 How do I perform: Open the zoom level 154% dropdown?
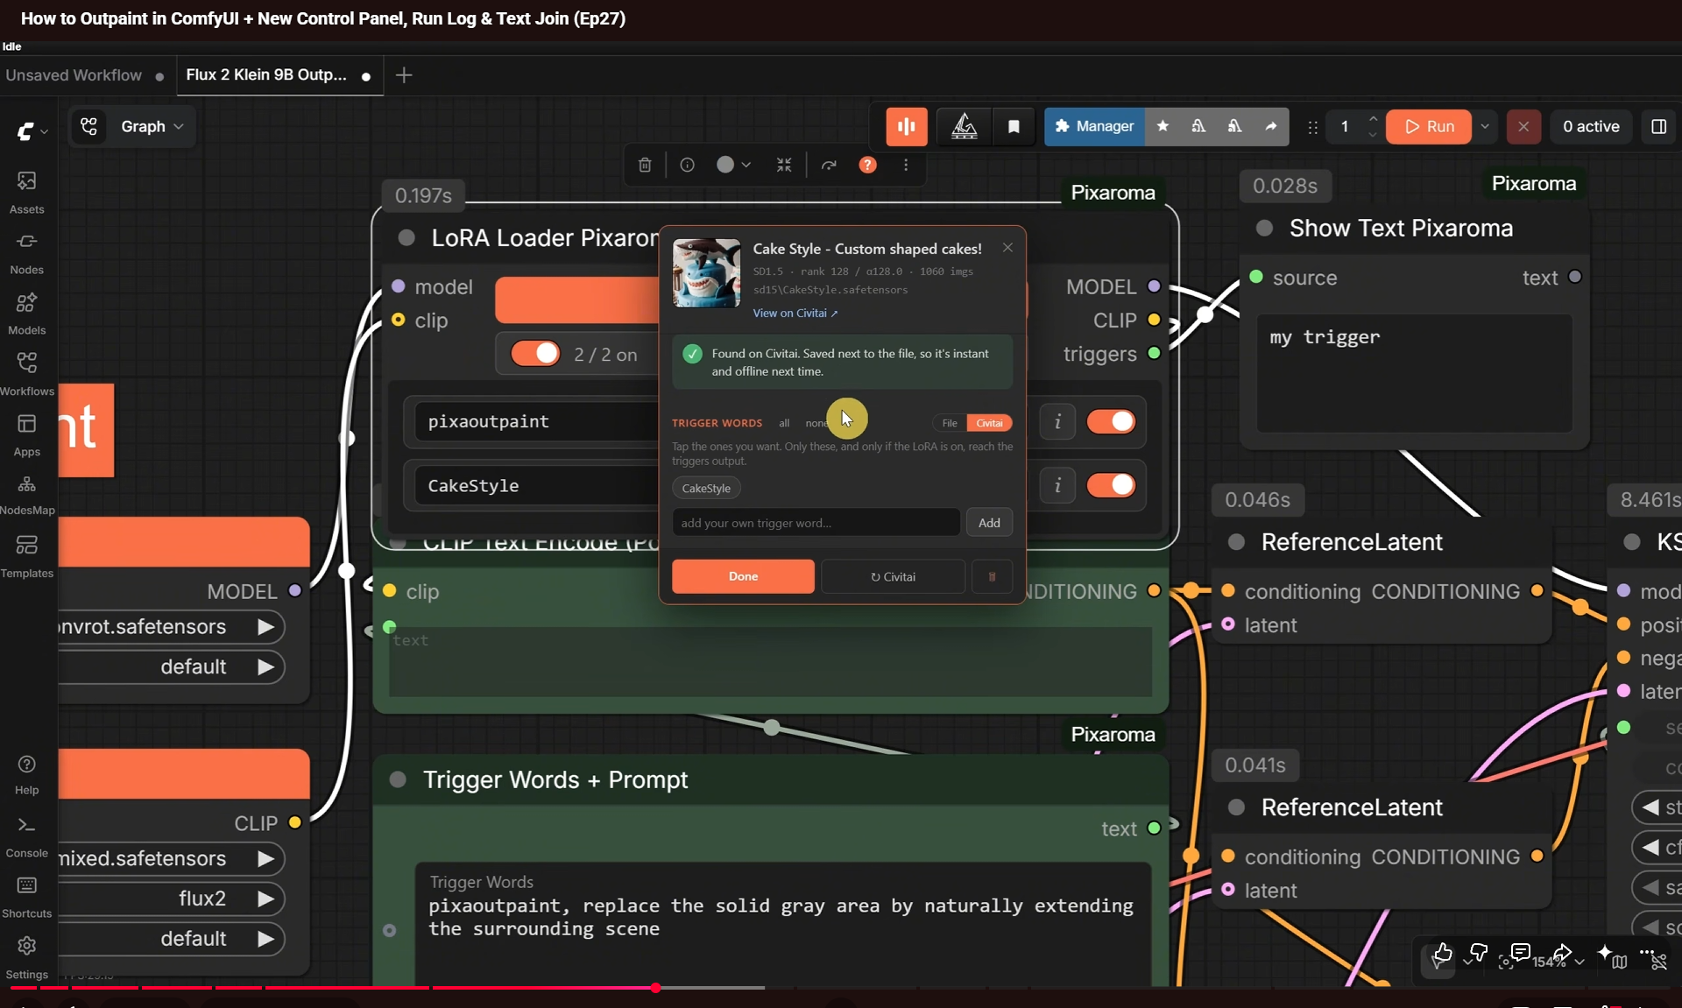(1558, 962)
